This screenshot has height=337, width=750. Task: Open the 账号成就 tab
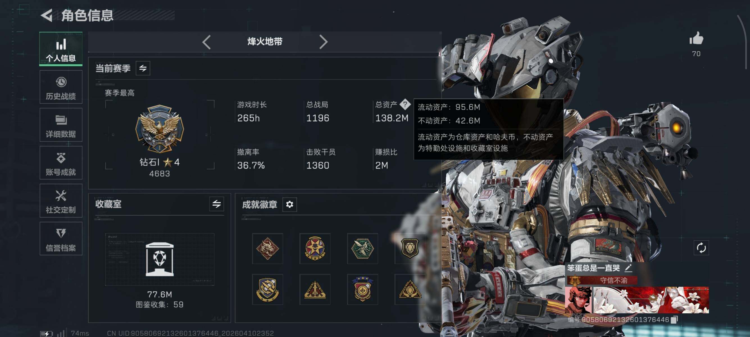pyautogui.click(x=61, y=163)
